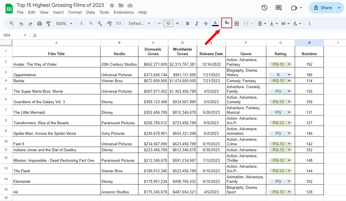The height and width of the screenshot is (201, 346).
Task: Click the Print icon
Action: point(40,24)
